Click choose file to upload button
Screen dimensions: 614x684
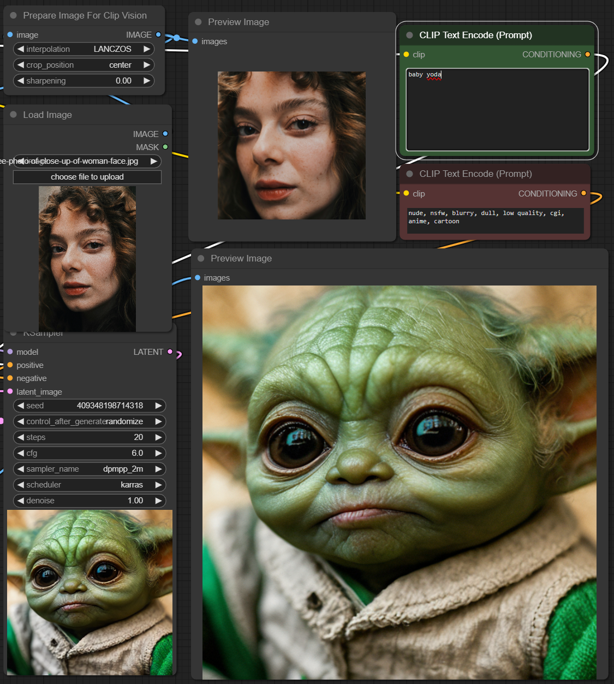(87, 177)
